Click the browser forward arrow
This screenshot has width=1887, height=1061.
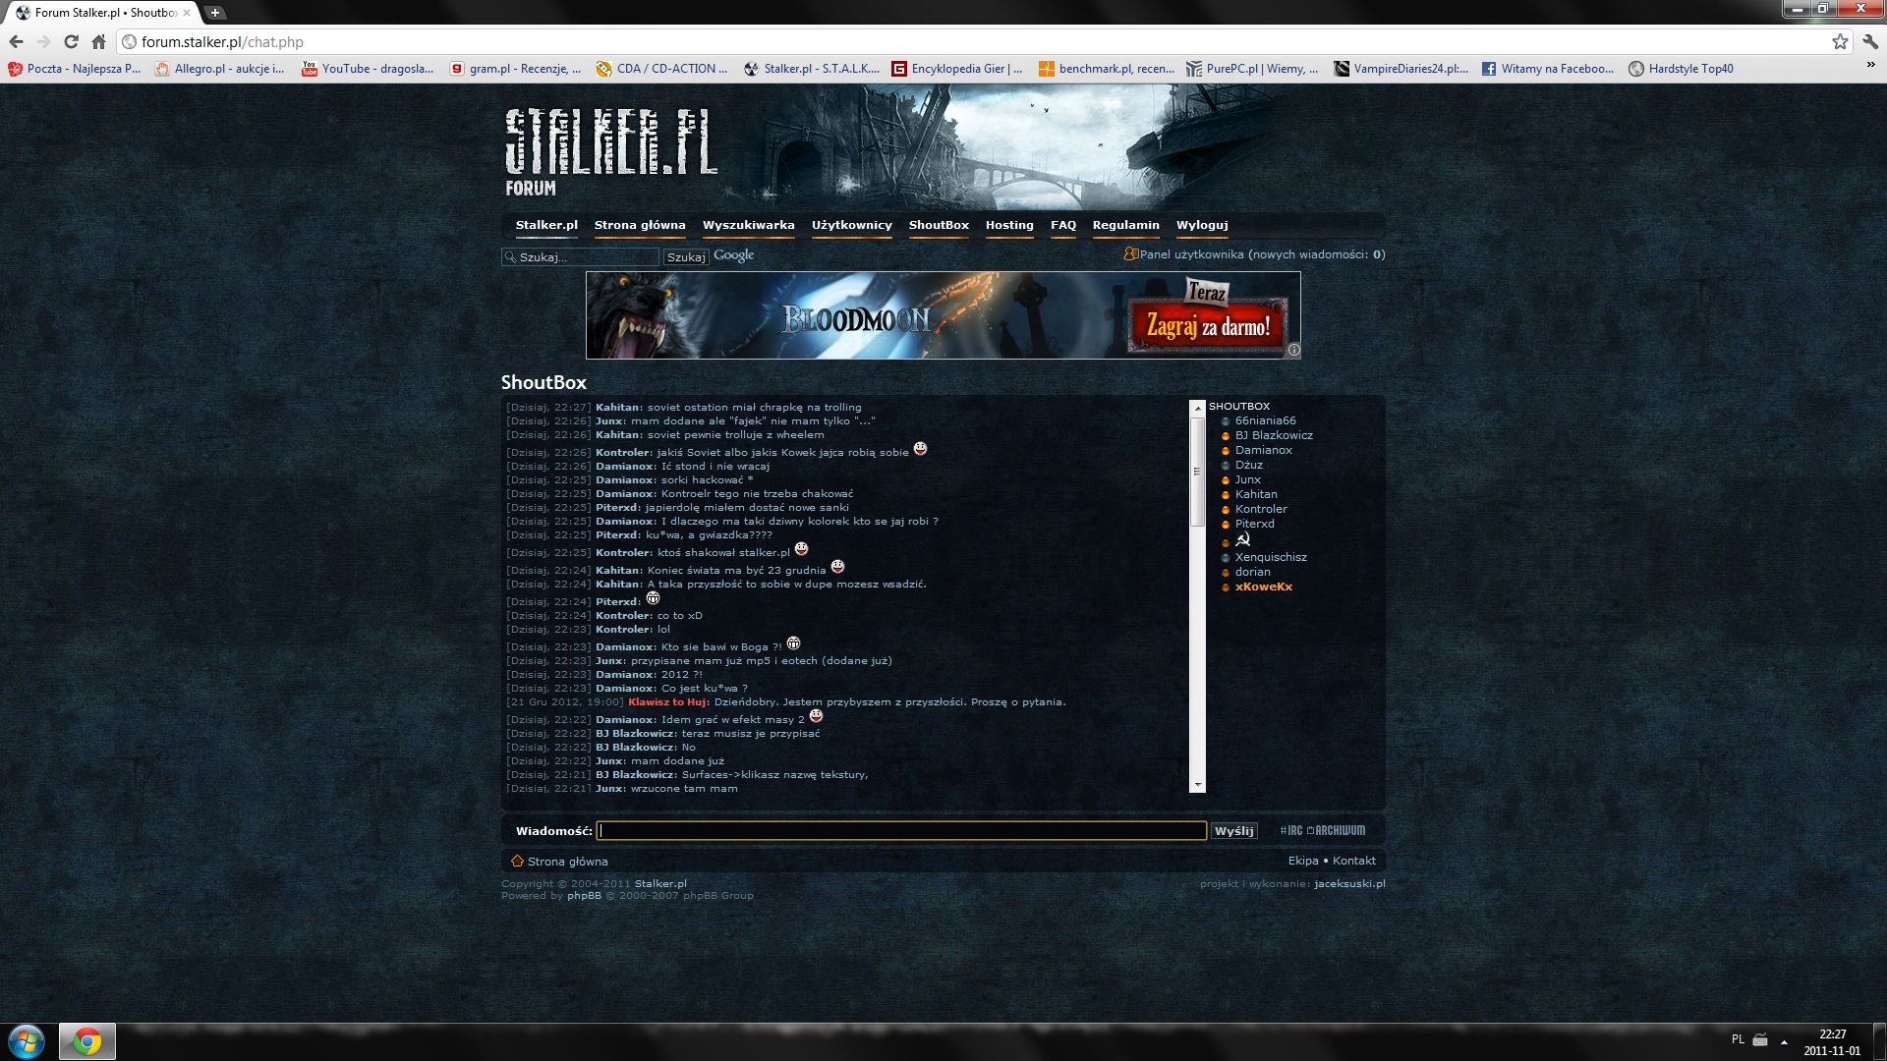pos(43,41)
